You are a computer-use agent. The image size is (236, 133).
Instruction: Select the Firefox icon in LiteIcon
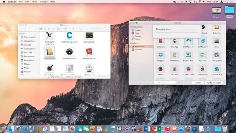click(x=161, y=69)
